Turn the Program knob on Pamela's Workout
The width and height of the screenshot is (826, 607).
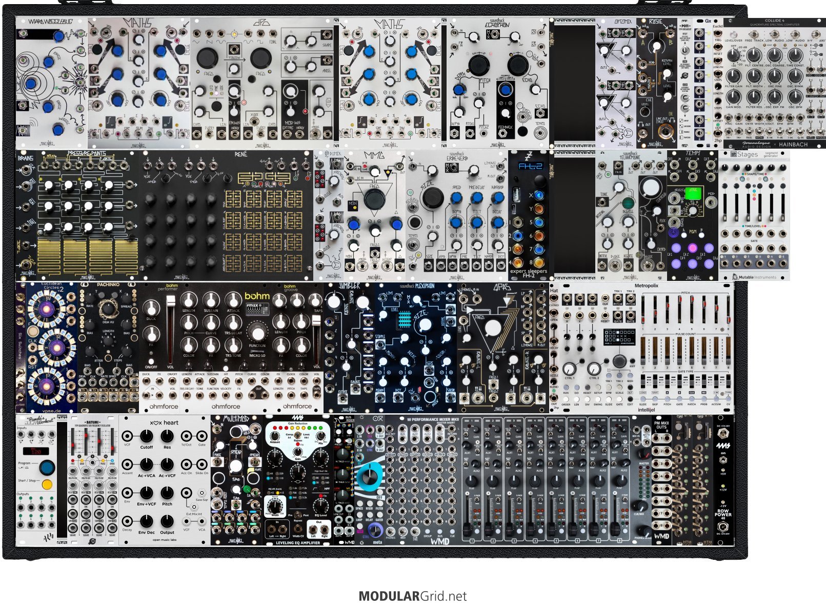point(47,468)
